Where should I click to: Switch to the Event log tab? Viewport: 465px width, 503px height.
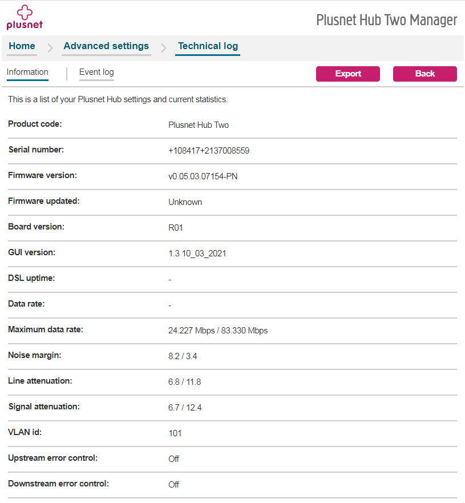coord(96,73)
